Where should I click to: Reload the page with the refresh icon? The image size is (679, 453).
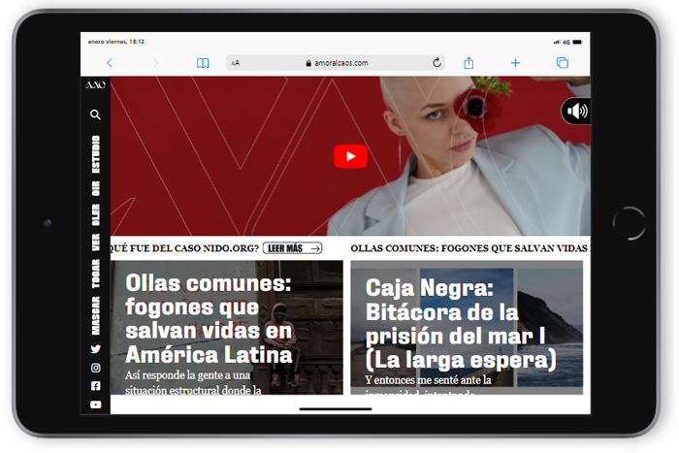[436, 63]
